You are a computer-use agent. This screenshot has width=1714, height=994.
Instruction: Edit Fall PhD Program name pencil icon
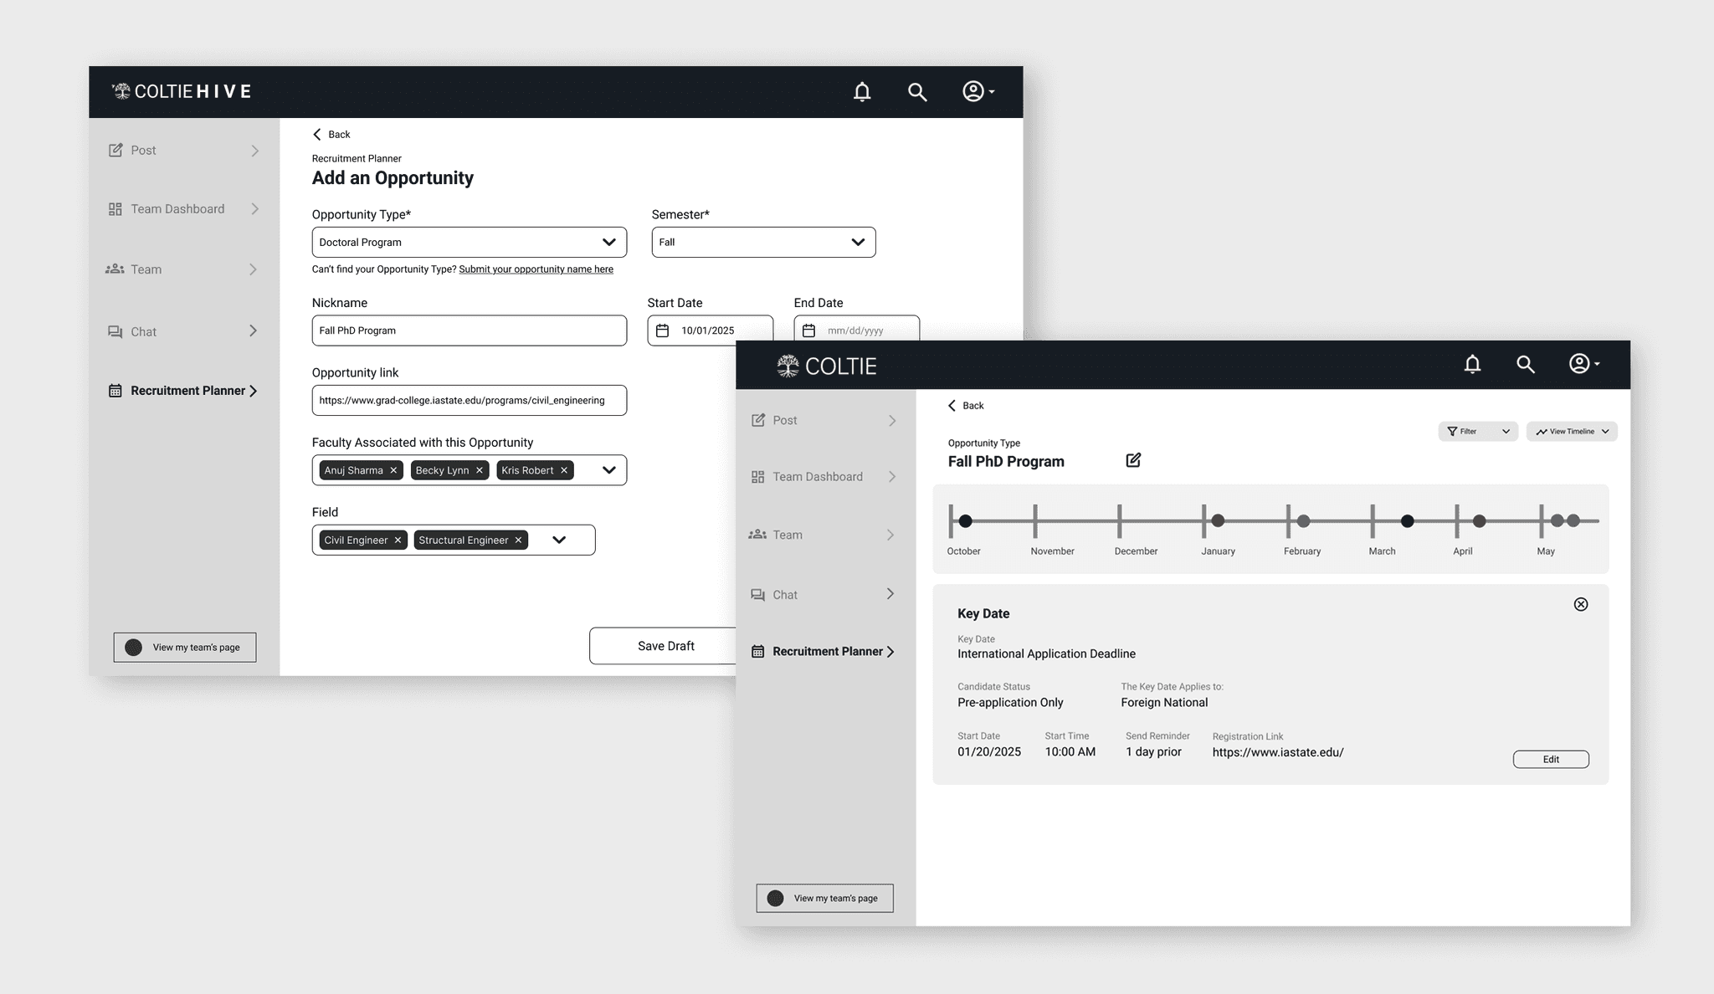[1133, 460]
